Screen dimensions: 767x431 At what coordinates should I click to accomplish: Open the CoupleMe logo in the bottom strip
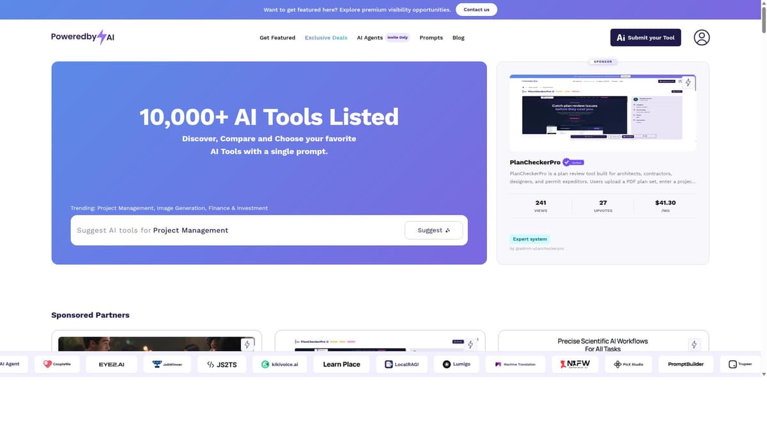[57, 364]
